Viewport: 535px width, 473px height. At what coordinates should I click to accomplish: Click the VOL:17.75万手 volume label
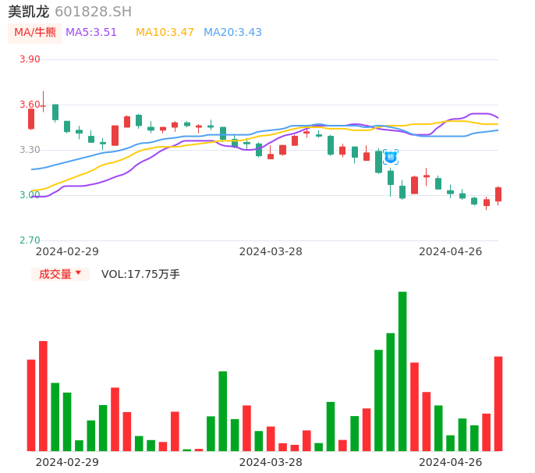[x=140, y=274]
